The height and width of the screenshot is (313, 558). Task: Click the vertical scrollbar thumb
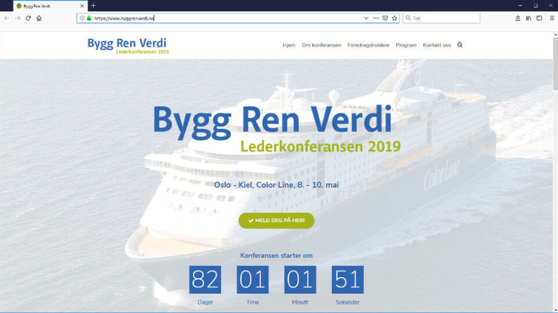[555, 64]
